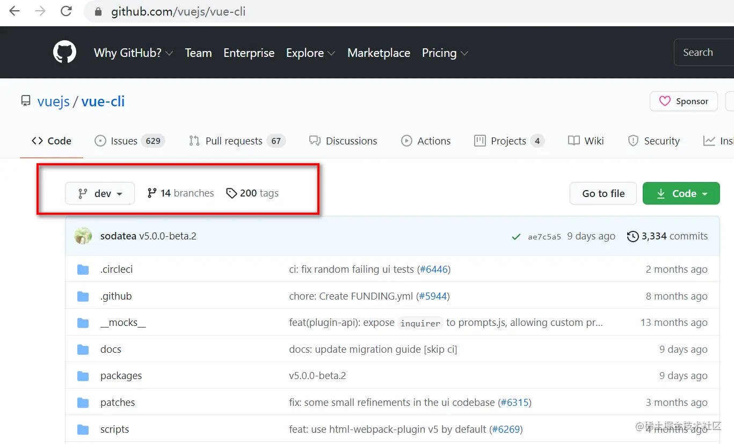Click the Go to file button
The width and height of the screenshot is (734, 444).
603,193
